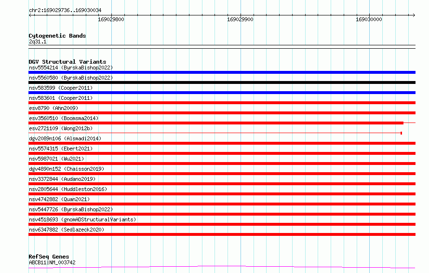Click the blue bar under nsv5554214
The width and height of the screenshot is (429, 273).
pyautogui.click(x=222, y=72)
